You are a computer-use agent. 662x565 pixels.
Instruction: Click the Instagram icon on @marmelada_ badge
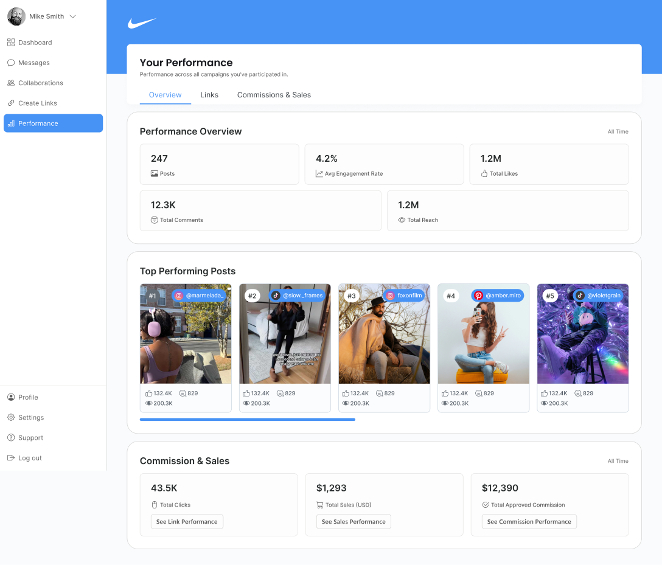(178, 296)
